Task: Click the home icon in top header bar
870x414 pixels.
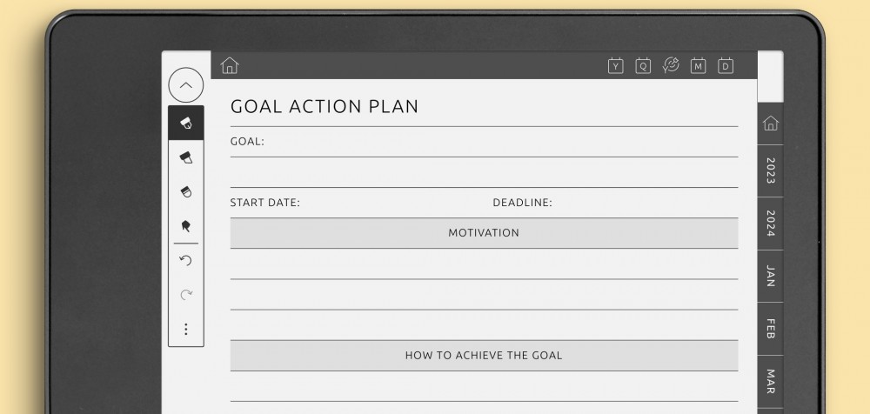Action: pos(230,65)
